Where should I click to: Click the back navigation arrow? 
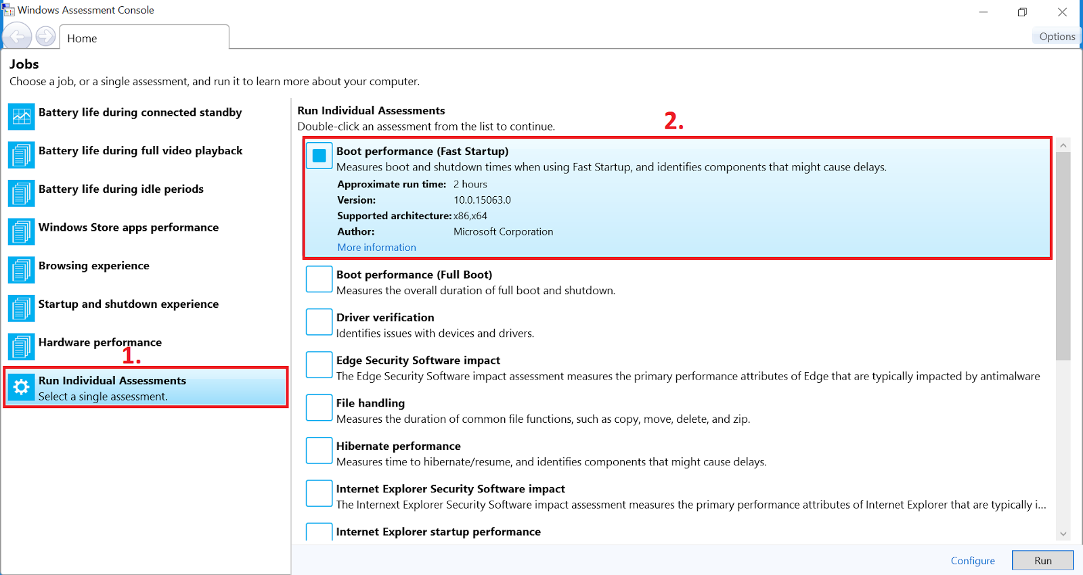17,36
